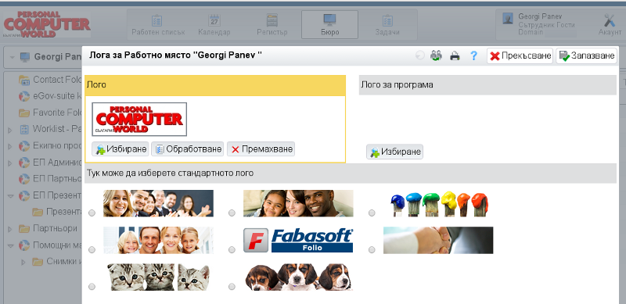Image resolution: width=626 pixels, height=304 pixels.
Task: Click the Премахване button under the logo
Action: pos(261,149)
